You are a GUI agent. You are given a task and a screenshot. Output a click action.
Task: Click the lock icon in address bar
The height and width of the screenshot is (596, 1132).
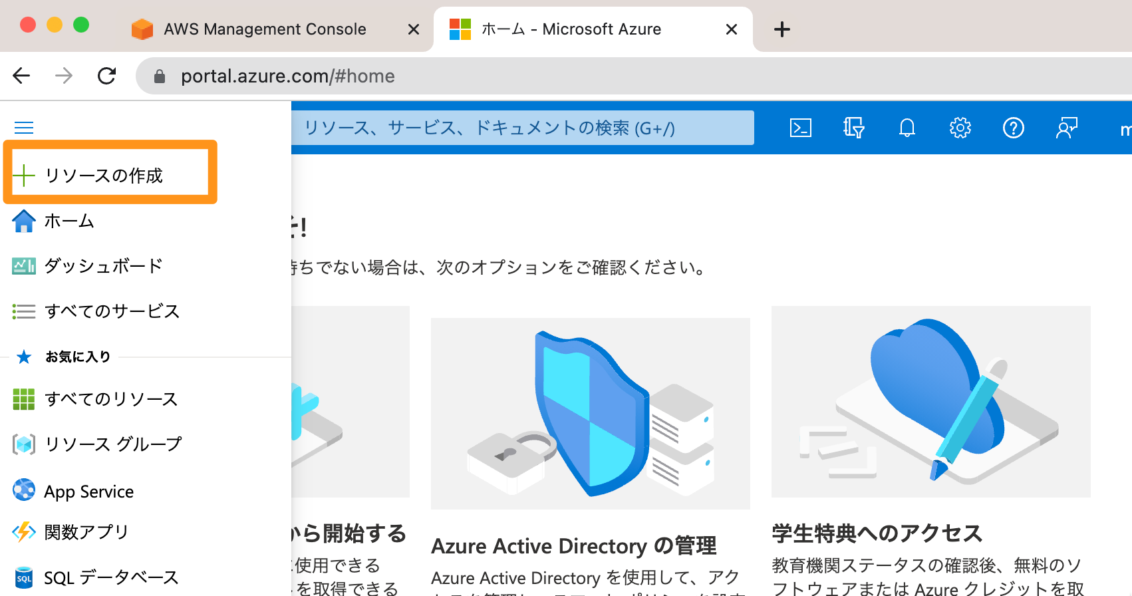160,76
